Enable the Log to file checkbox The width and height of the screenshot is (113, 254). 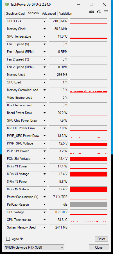(x=8, y=239)
